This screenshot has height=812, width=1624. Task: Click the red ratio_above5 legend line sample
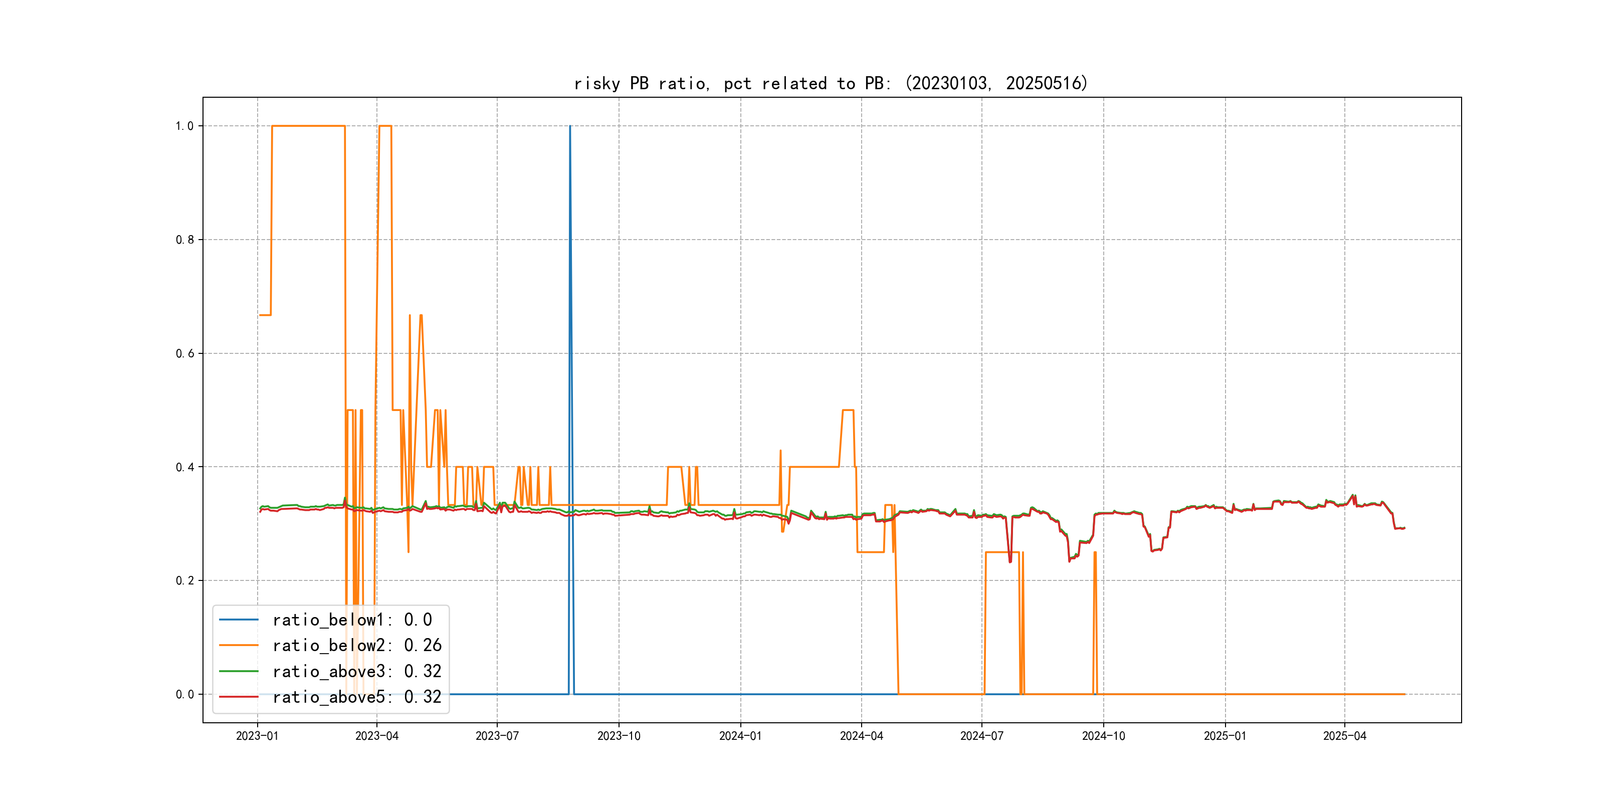click(238, 697)
